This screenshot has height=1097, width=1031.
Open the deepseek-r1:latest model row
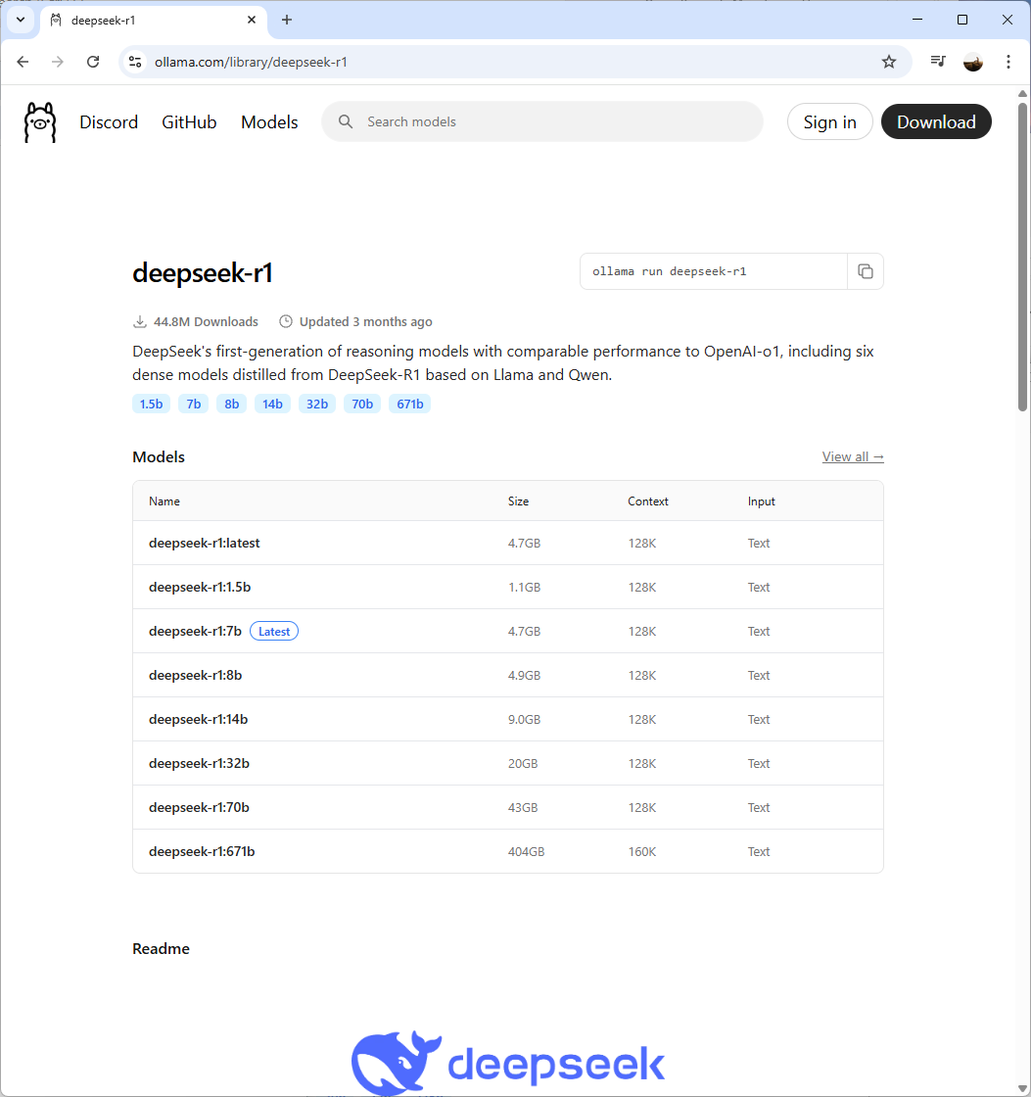pyautogui.click(x=508, y=543)
